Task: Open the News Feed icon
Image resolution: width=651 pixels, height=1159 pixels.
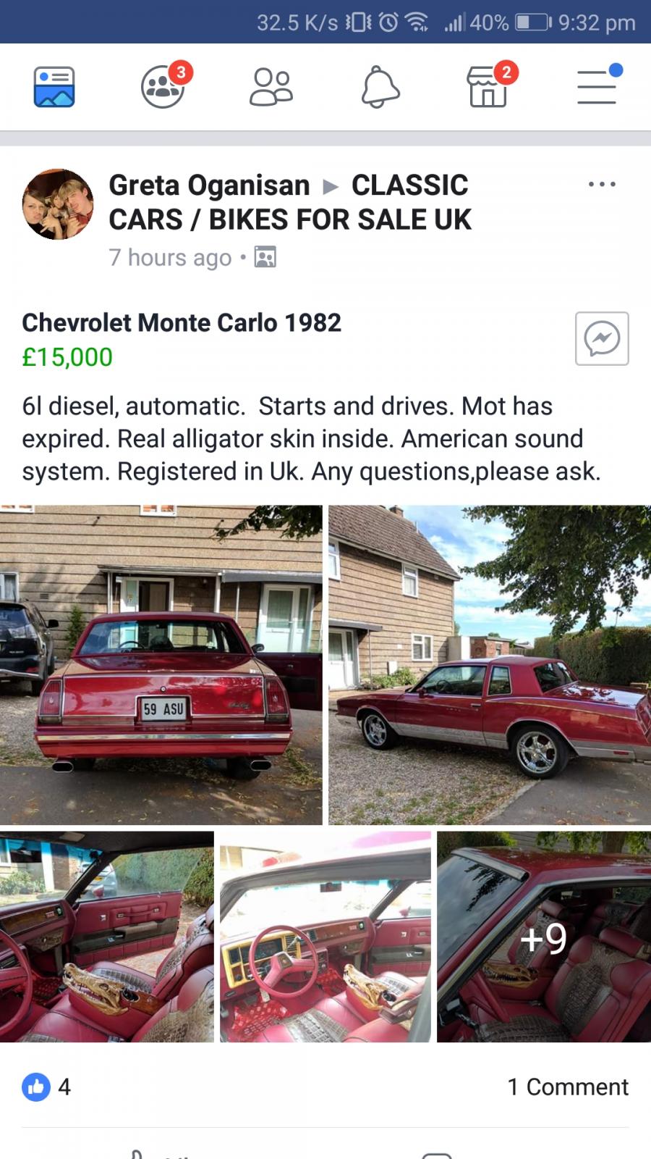Action: pos(54,87)
